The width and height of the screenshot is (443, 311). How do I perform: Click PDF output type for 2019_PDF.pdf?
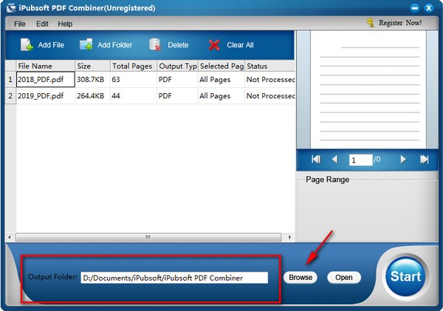tap(178, 96)
